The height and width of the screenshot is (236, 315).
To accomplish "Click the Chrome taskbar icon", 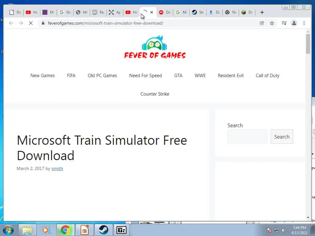I will click(65, 230).
